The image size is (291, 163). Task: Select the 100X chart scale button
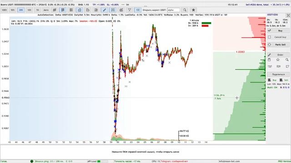point(4,10)
